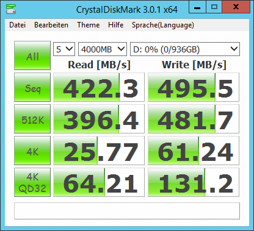Expand the D: drive selection dropdown

point(185,49)
